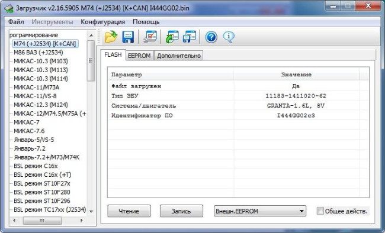
Task: Select МИКАС-11/VS-8 entry
Action: coord(35,96)
